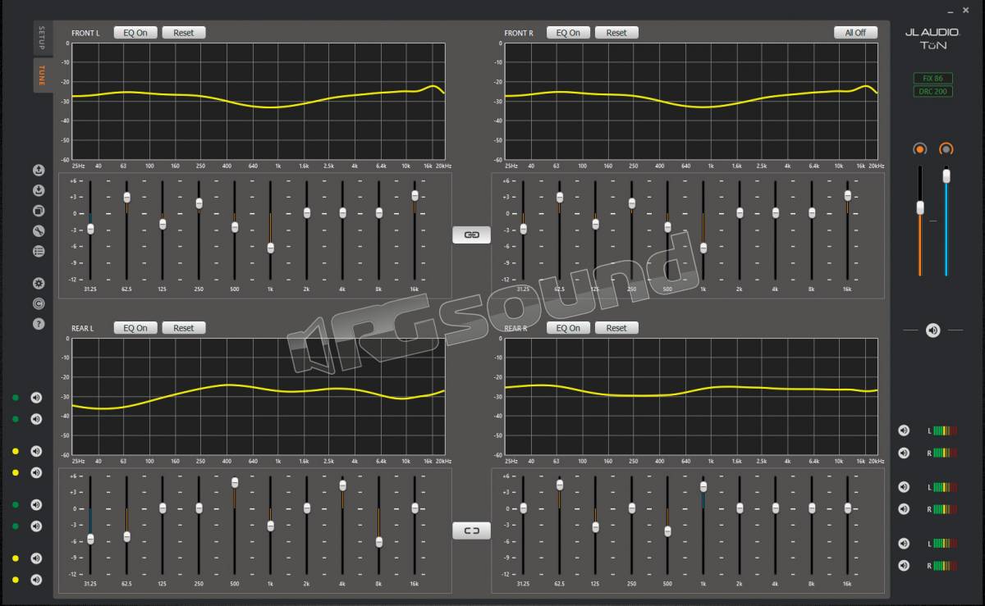Click Rear R 1k slider handle
985x606 pixels.
click(703, 486)
